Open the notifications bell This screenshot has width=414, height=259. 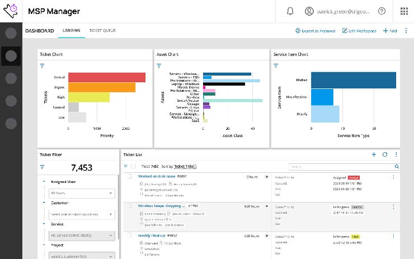pyautogui.click(x=290, y=11)
